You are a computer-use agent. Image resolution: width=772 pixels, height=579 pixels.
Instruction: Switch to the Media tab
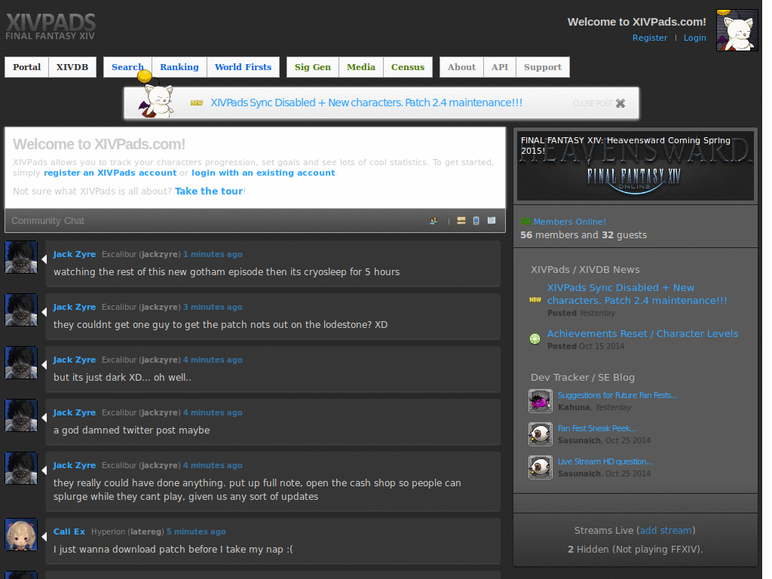pos(361,67)
